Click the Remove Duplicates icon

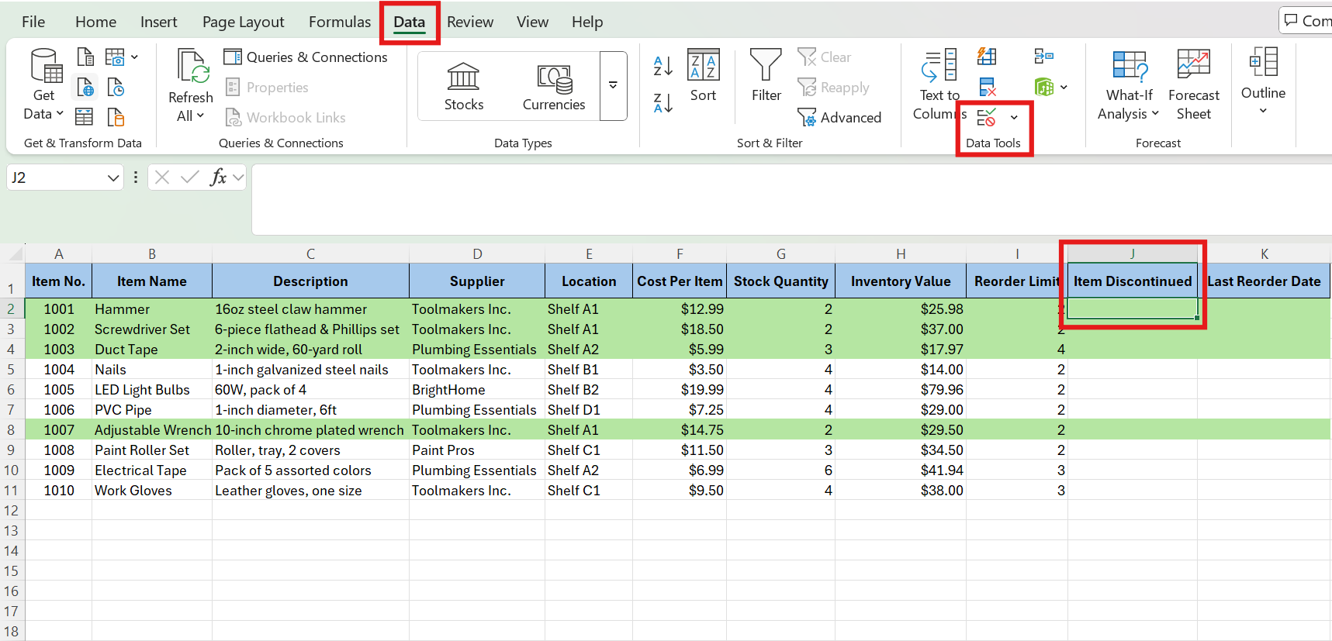coord(987,87)
